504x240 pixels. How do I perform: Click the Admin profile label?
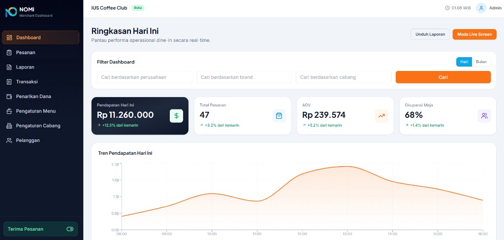coord(495,8)
